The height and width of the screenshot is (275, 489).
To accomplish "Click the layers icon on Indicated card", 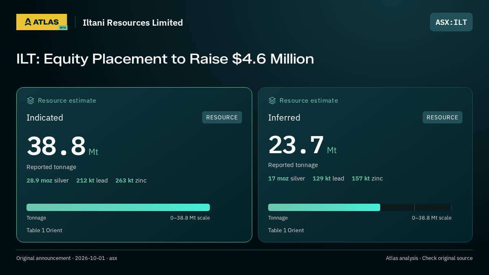I will [31, 101].
